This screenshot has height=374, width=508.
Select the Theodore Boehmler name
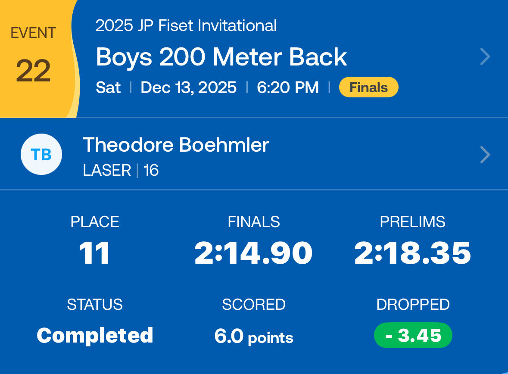176,145
